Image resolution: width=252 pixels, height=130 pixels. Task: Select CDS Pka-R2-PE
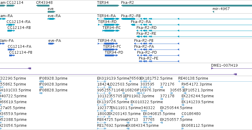click(159, 61)
